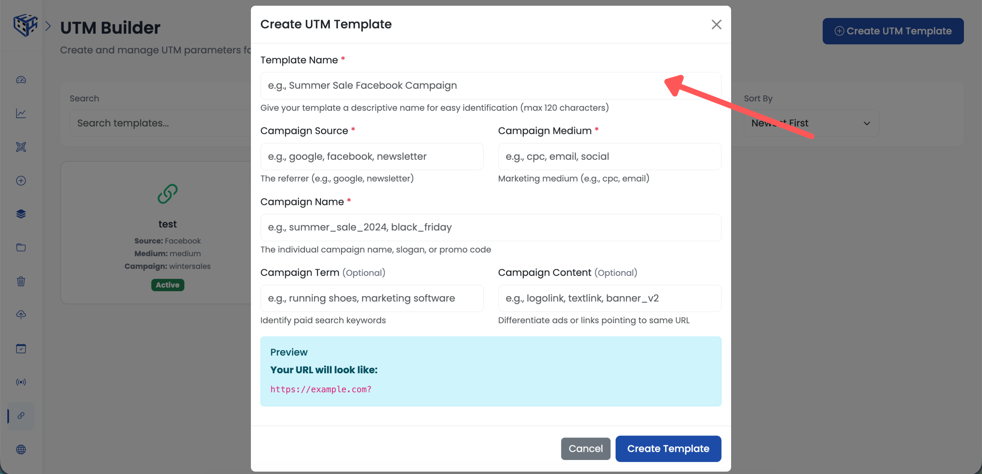Click the Create Template button
The height and width of the screenshot is (474, 982).
coord(668,449)
